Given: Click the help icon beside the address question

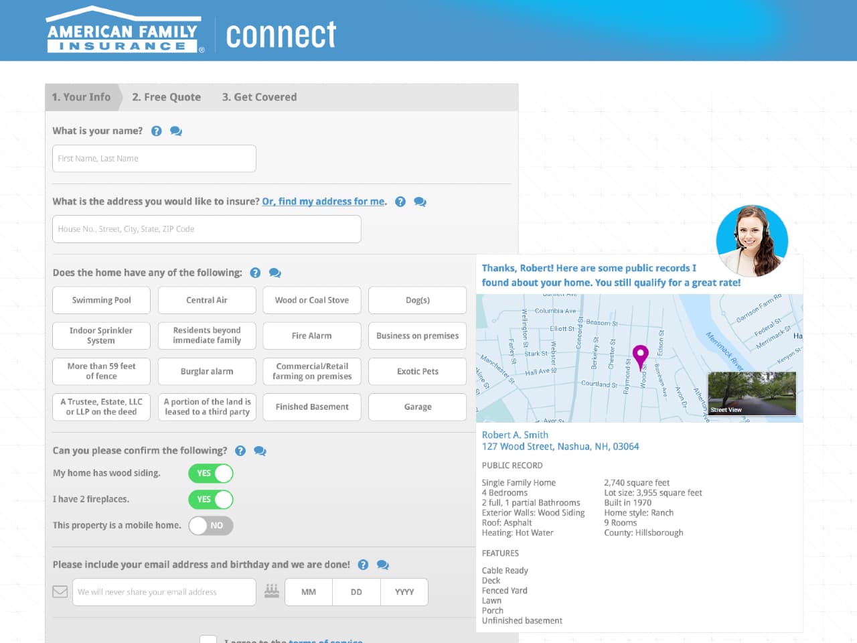Looking at the screenshot, I should pyautogui.click(x=400, y=201).
